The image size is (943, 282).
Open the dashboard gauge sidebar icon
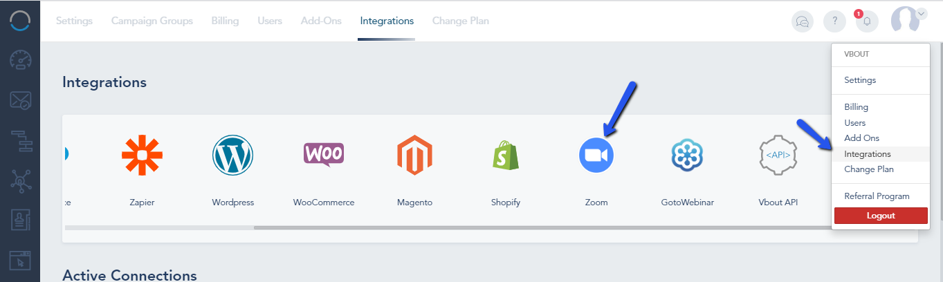[20, 61]
